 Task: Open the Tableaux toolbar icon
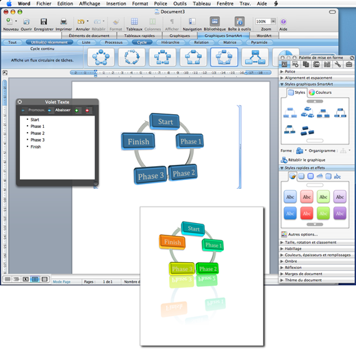coord(134,21)
